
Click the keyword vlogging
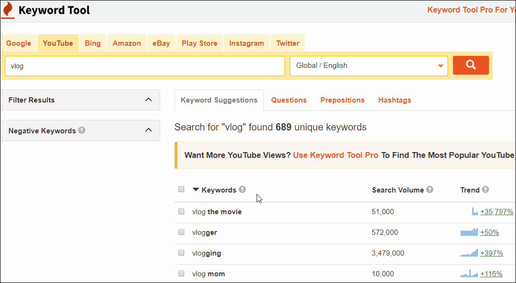point(207,253)
